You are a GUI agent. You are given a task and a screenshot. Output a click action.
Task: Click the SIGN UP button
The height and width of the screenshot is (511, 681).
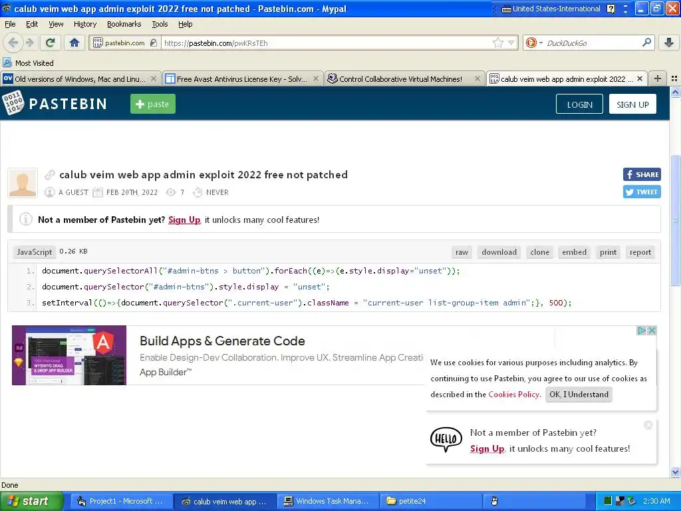[632, 104]
